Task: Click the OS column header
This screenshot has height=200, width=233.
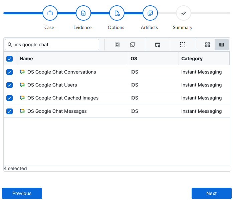Action: (x=153, y=59)
